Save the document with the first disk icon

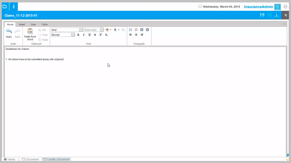pyautogui.click(x=262, y=15)
